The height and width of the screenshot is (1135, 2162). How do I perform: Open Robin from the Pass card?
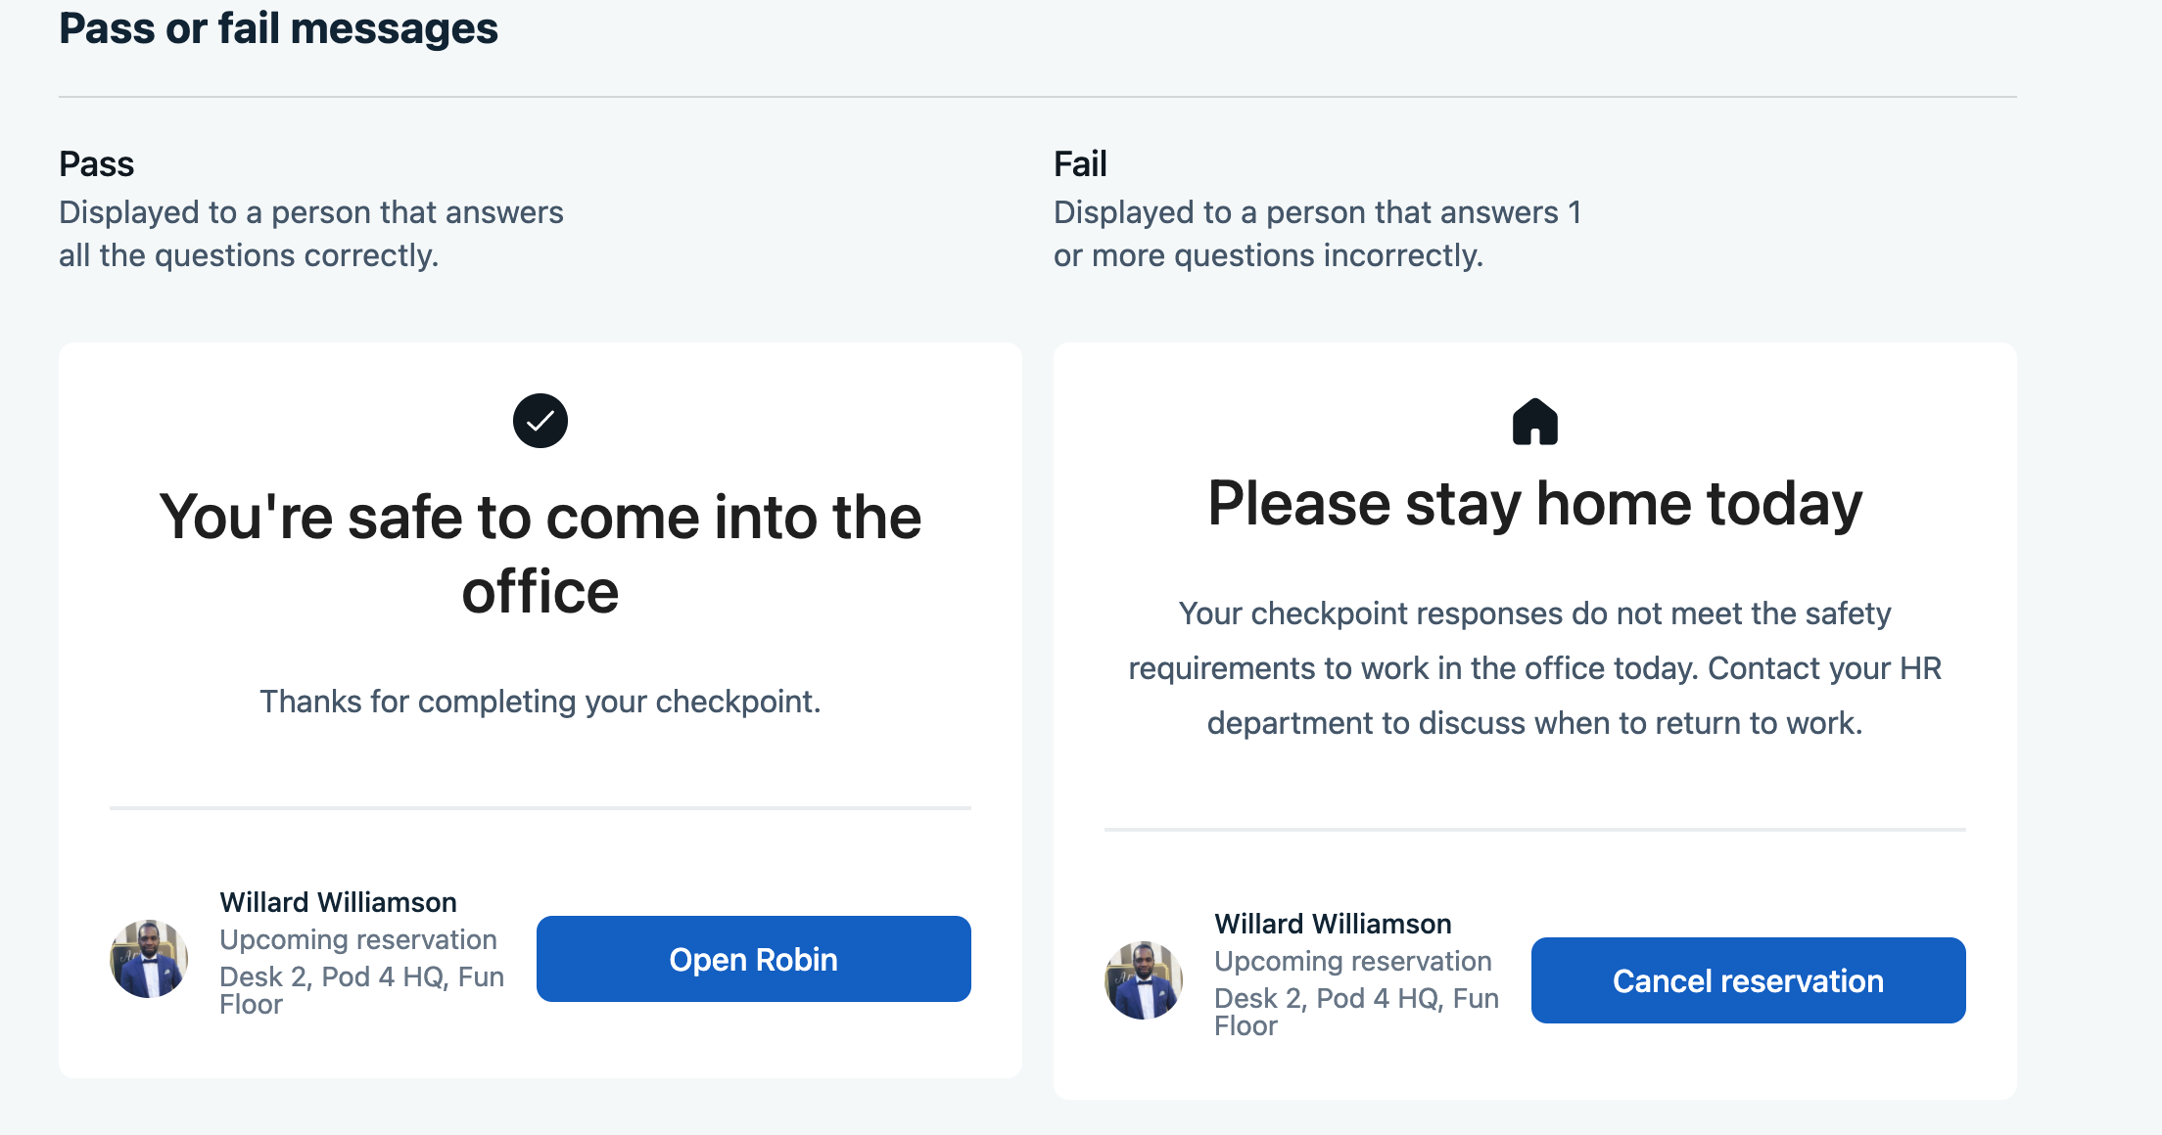(x=754, y=959)
